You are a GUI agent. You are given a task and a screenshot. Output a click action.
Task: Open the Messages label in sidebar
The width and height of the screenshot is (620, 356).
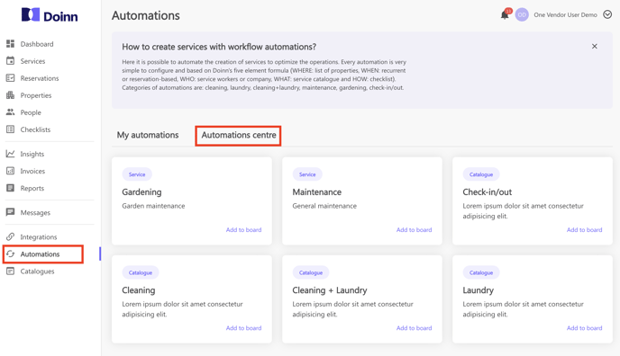pyautogui.click(x=35, y=212)
